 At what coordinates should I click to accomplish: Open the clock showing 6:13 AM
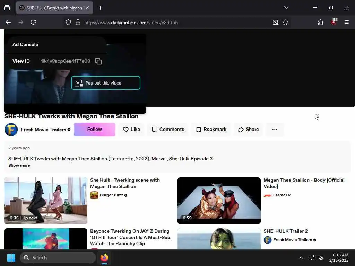tap(339, 258)
